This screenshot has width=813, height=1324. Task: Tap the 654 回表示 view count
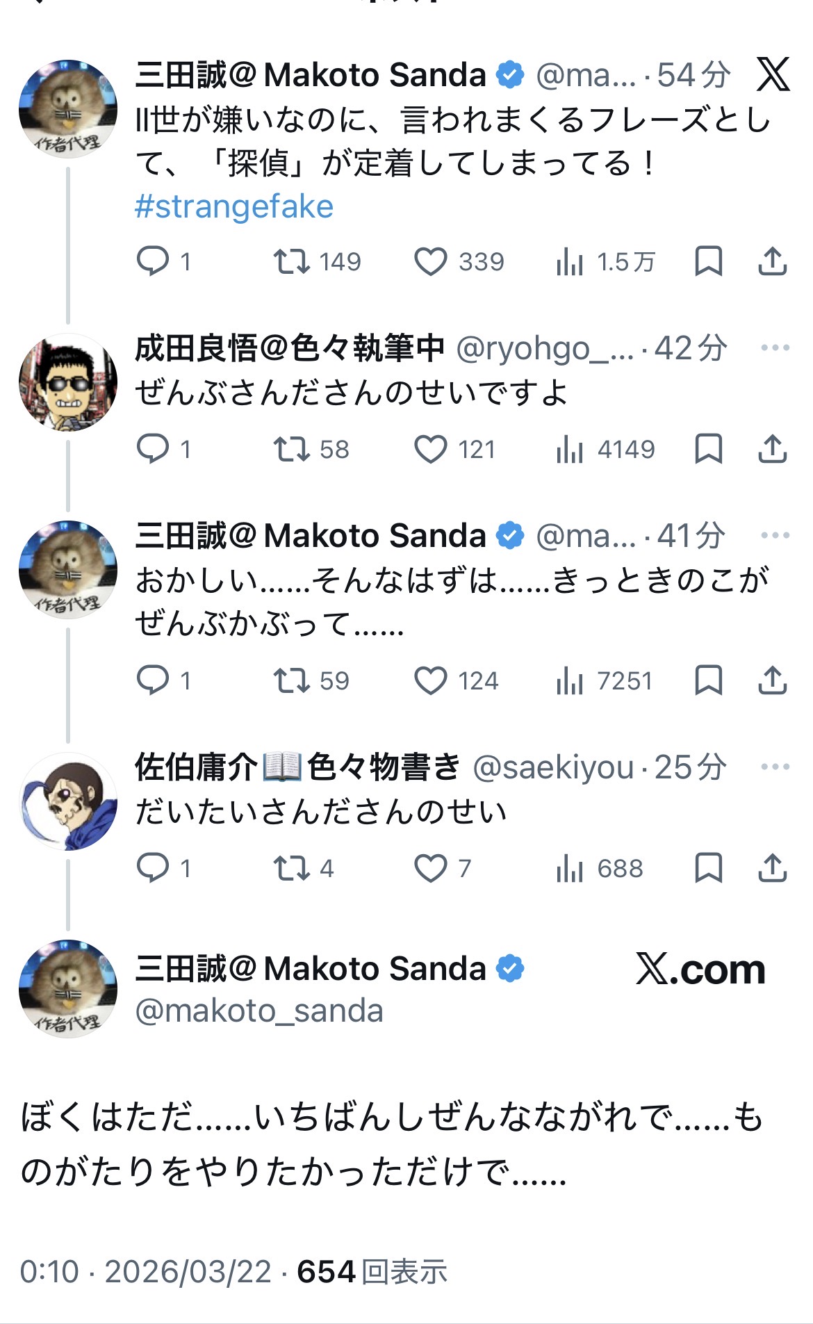tap(372, 1272)
